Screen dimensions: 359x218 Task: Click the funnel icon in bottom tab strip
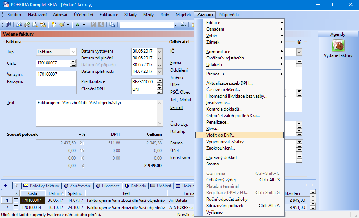pyautogui.click(x=16, y=186)
